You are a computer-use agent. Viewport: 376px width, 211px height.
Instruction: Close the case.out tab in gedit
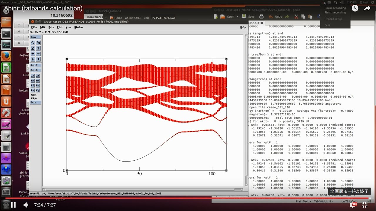[262, 23]
